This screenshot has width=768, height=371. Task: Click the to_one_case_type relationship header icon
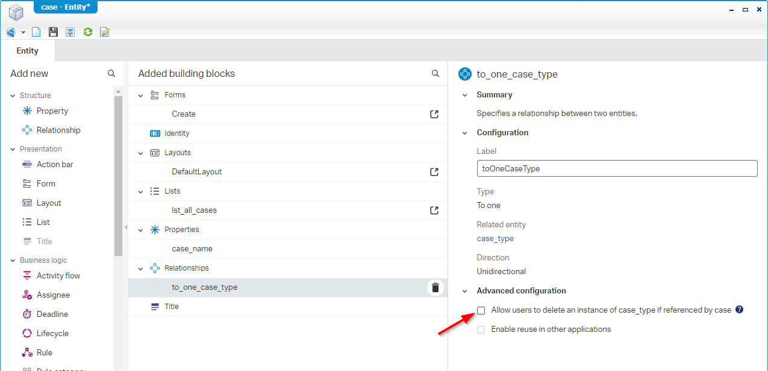464,74
